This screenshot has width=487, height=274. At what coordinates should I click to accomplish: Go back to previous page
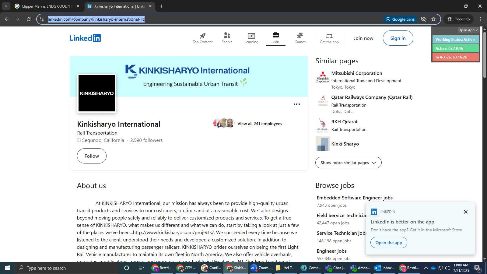(x=7, y=19)
